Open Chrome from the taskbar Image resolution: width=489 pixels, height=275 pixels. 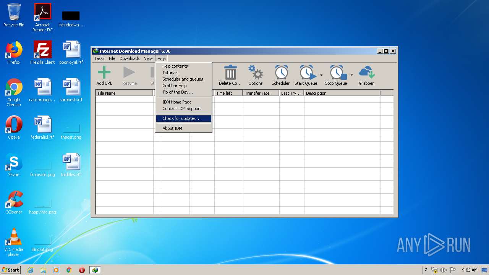[69, 270]
